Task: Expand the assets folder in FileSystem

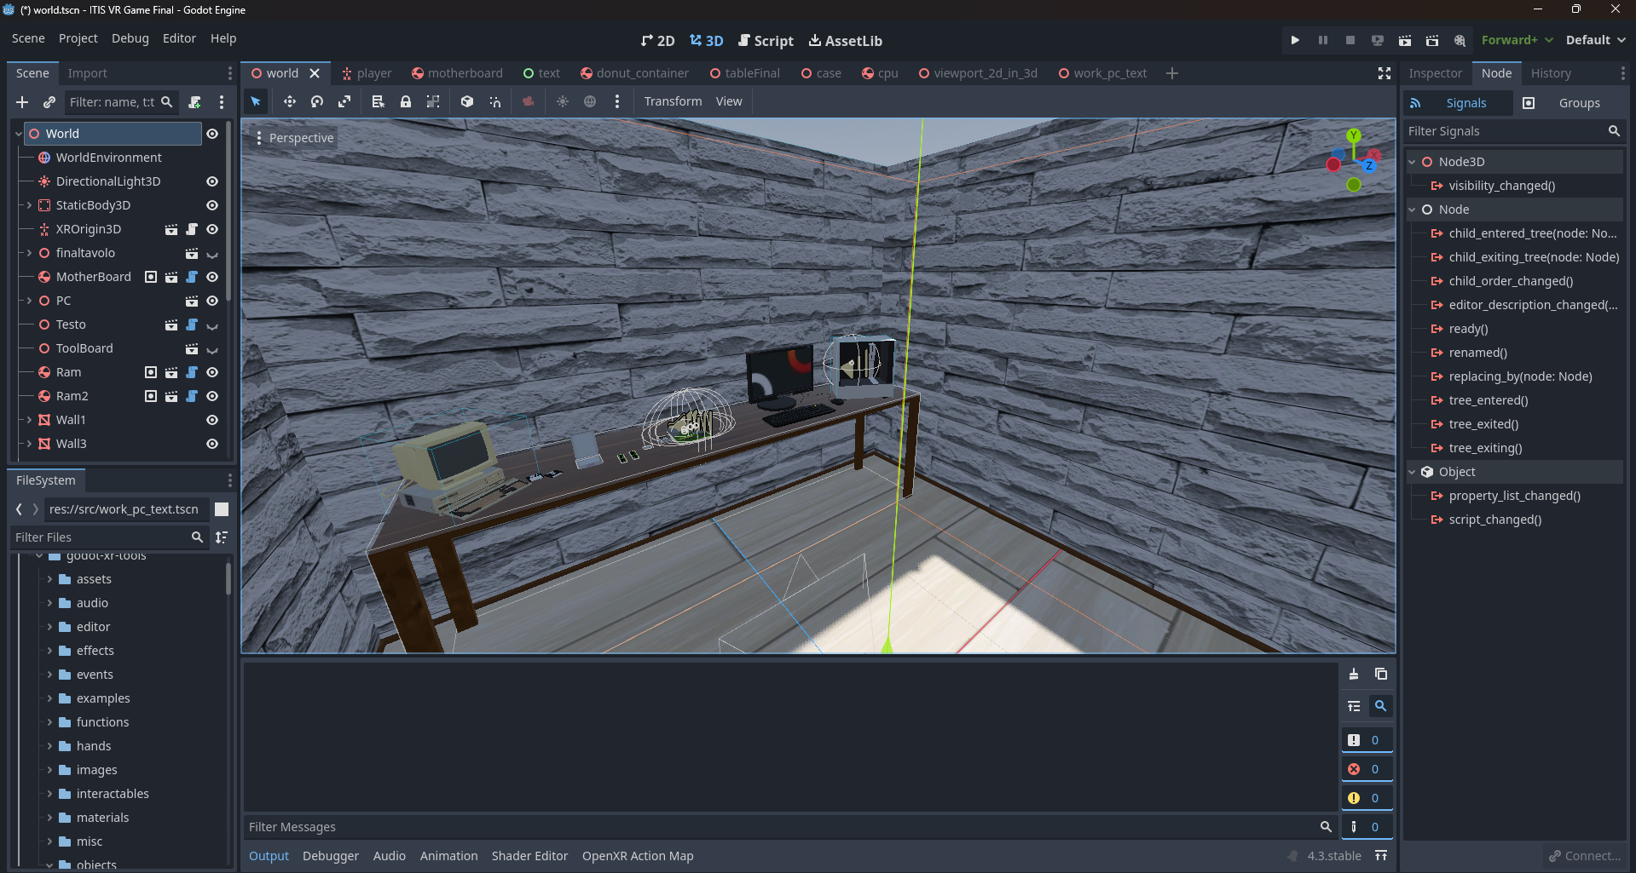Action: pyautogui.click(x=49, y=579)
